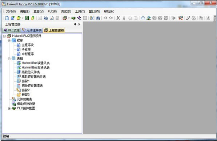Expand the toolbar overflow options arrow

pyautogui.click(x=215, y=18)
